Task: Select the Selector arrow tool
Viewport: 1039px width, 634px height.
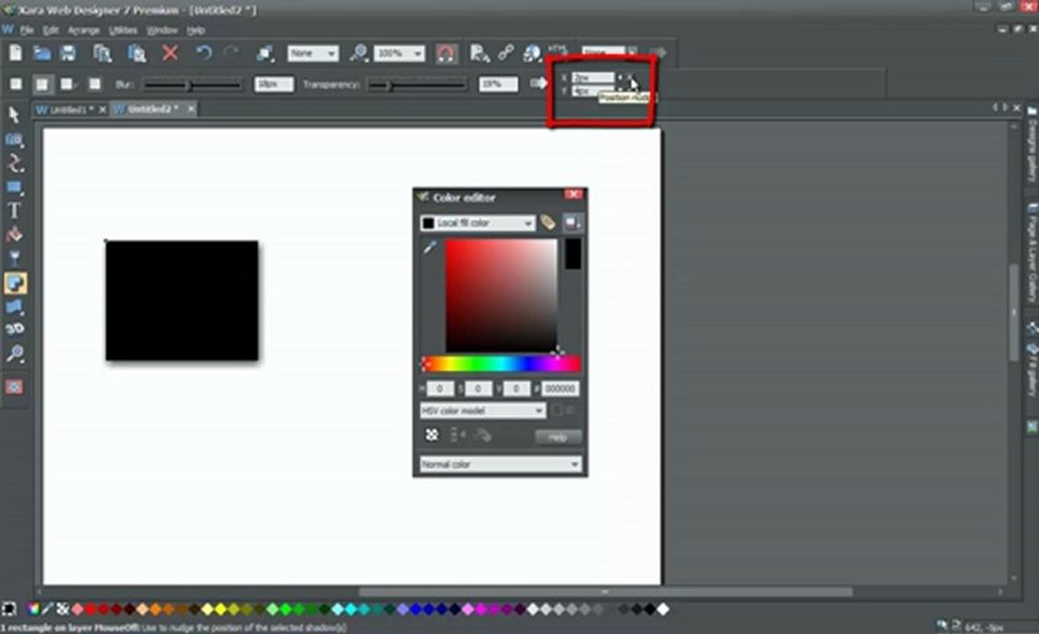Action: tap(14, 115)
